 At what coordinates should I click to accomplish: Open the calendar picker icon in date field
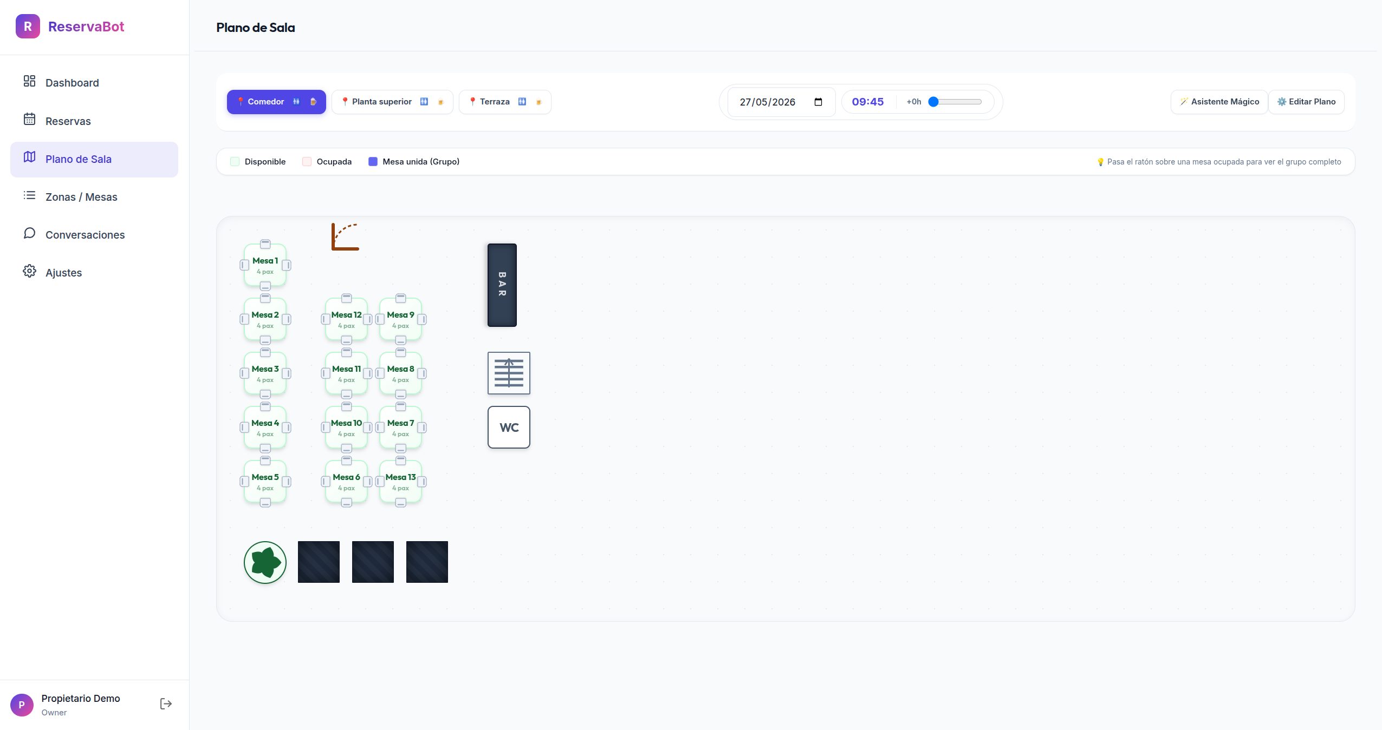pos(818,102)
